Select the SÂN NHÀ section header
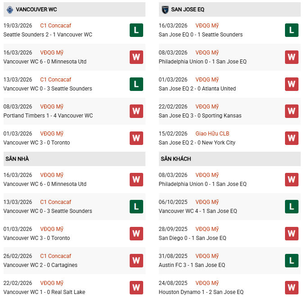This screenshot has width=303, height=298. click(17, 159)
